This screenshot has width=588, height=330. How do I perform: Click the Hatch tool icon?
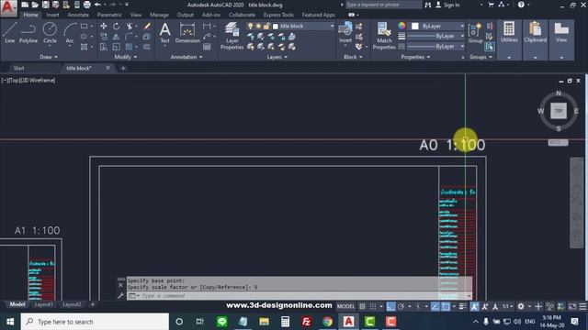point(84,47)
